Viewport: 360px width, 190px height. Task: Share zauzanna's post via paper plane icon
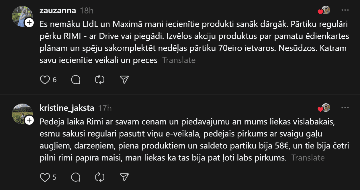pyautogui.click(x=124, y=80)
